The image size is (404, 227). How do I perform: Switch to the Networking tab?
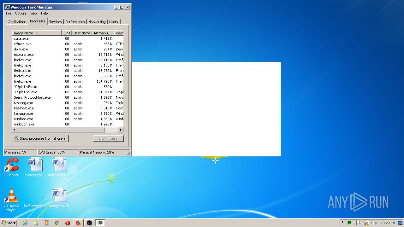[97, 22]
